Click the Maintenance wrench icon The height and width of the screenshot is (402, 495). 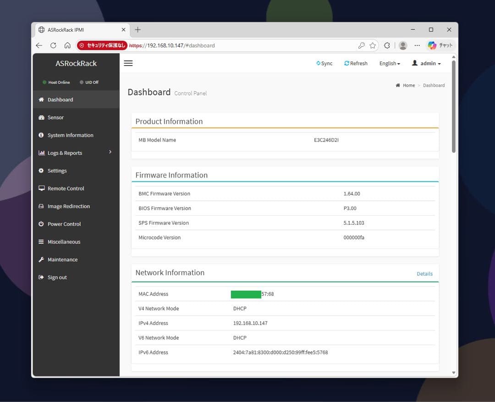41,259
